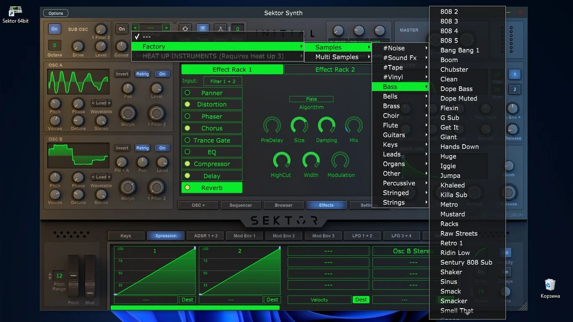573x322 pixels.
Task: Click the scroll-down arrow at the menu bottom
Action: click(467, 314)
